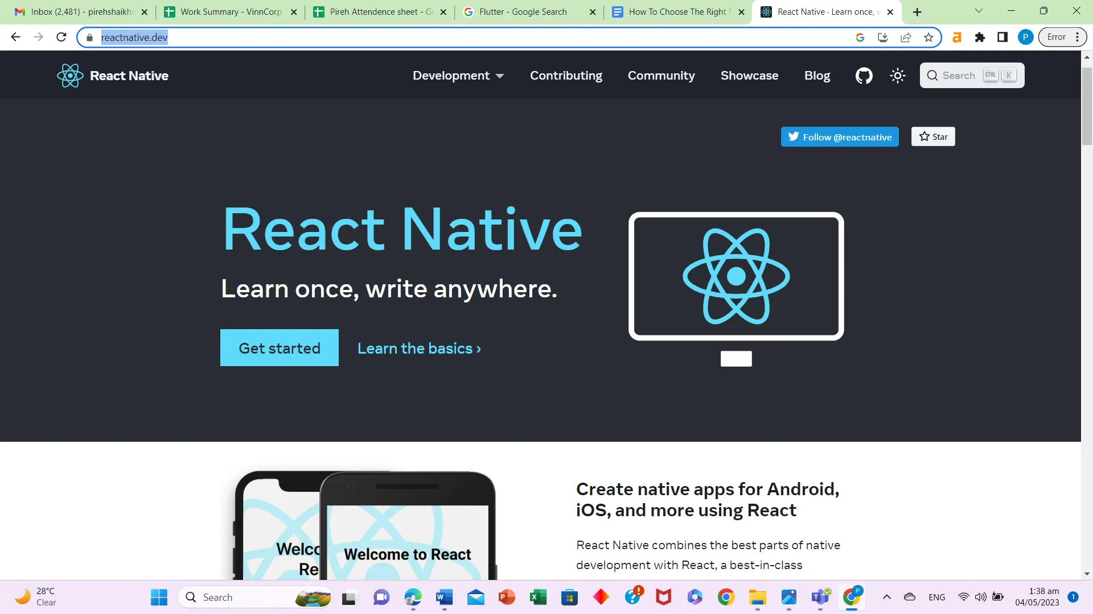1093x614 pixels.
Task: Bookmark this page with star icon
Action: 928,38
